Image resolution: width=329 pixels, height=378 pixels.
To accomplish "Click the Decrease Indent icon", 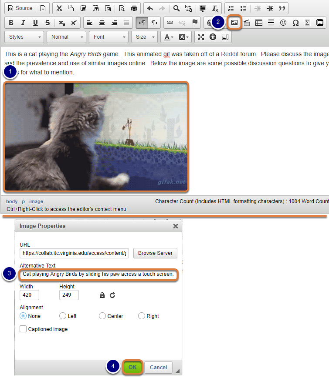I will click(258, 8).
